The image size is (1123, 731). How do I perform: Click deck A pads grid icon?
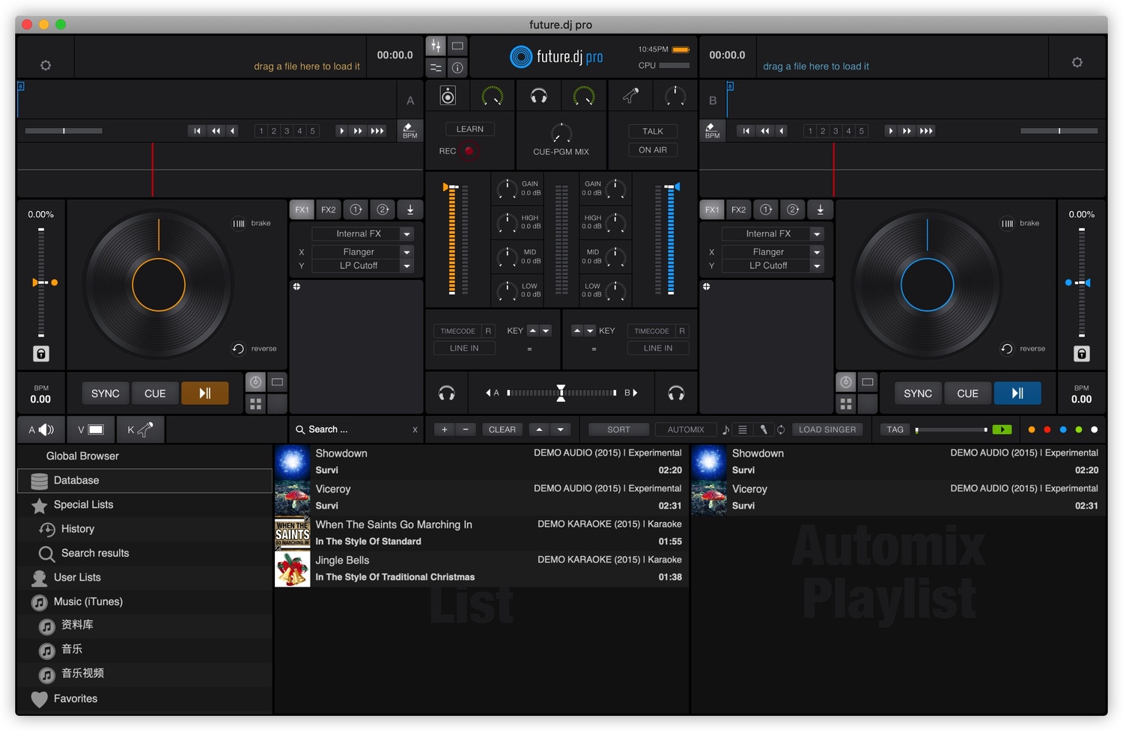pos(256,404)
